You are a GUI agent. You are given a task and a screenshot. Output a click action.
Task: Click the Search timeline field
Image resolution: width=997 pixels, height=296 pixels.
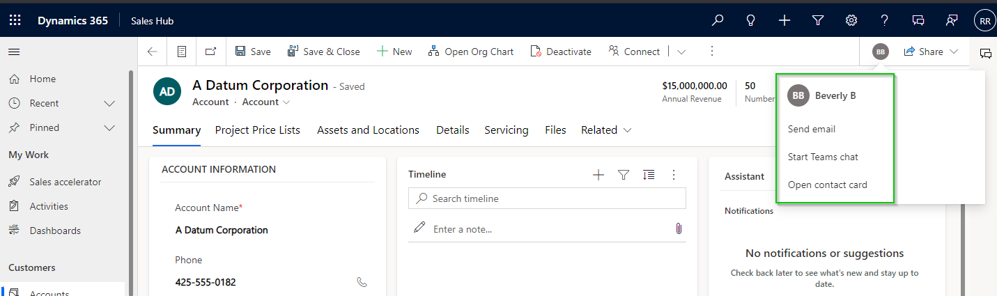coord(547,198)
